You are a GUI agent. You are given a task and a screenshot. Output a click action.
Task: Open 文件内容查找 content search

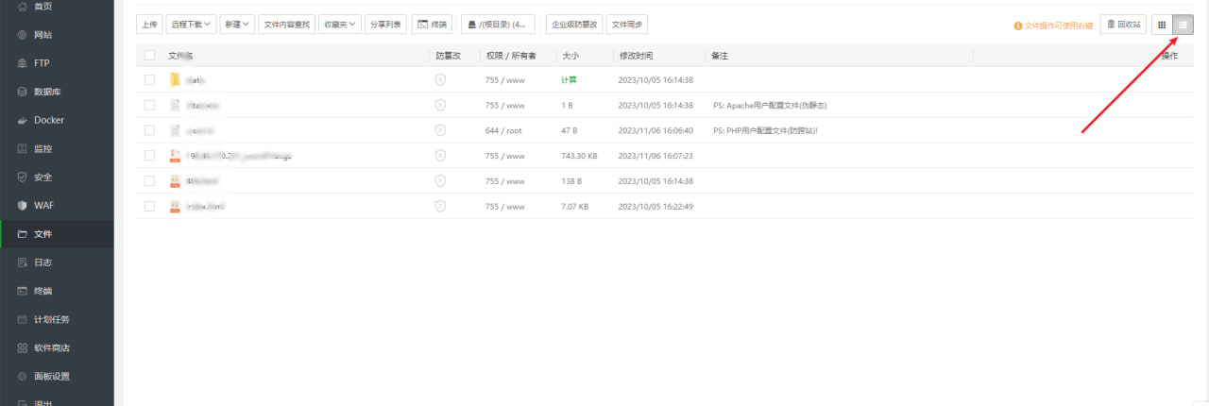pos(286,25)
